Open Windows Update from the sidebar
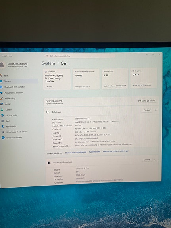 (12, 138)
